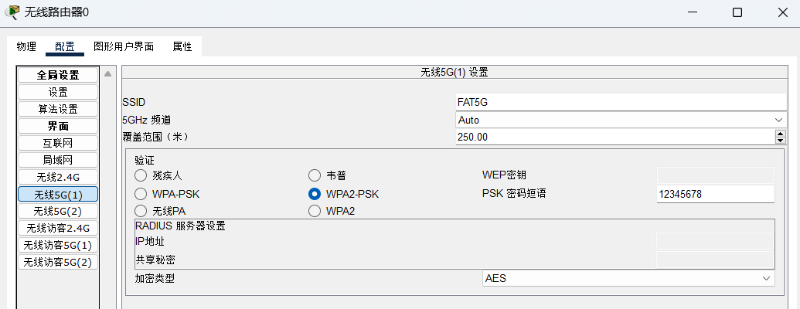This screenshot has width=800, height=309.
Task: Open the 互联网 interface settings
Action: point(58,143)
